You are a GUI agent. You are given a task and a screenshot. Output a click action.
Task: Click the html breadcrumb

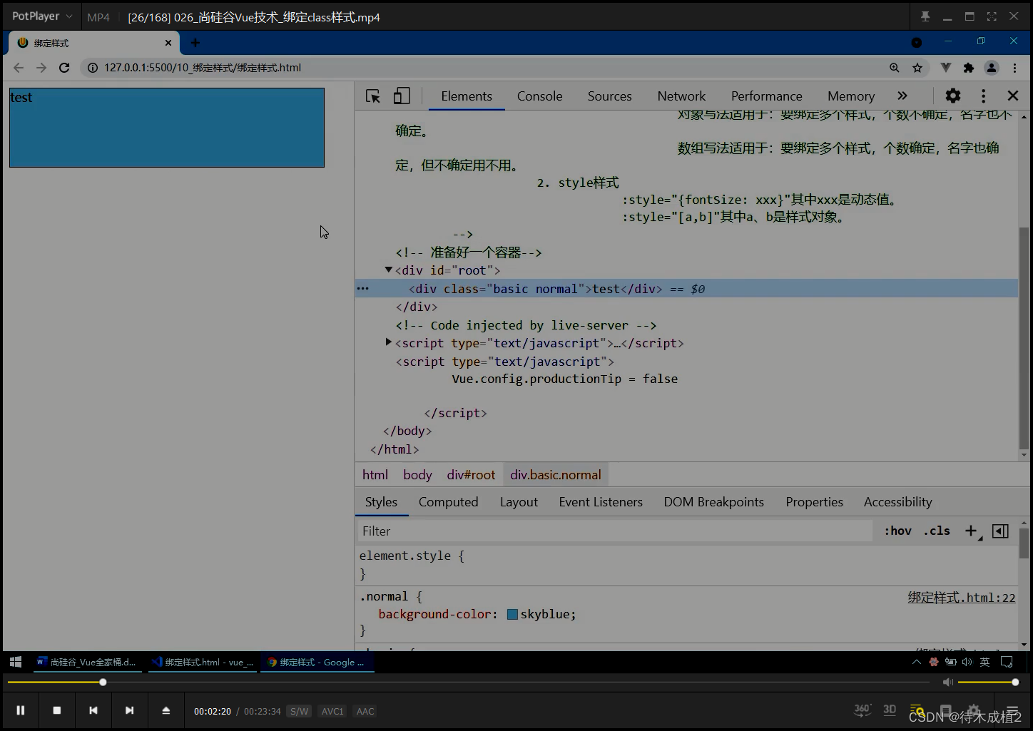(x=375, y=475)
